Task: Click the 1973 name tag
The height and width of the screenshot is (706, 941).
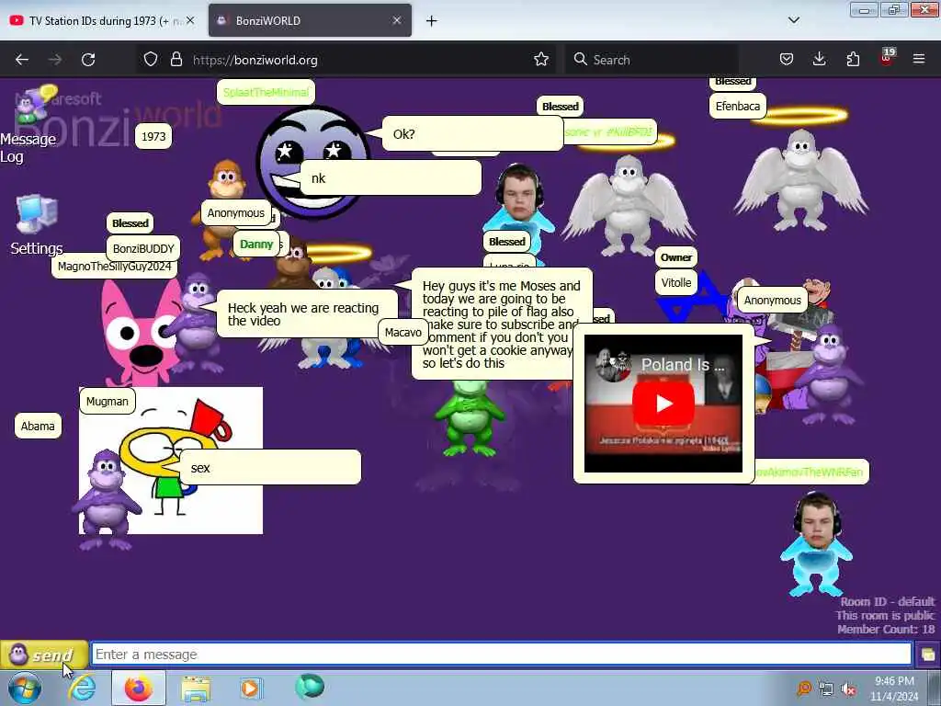Action: coord(153,136)
